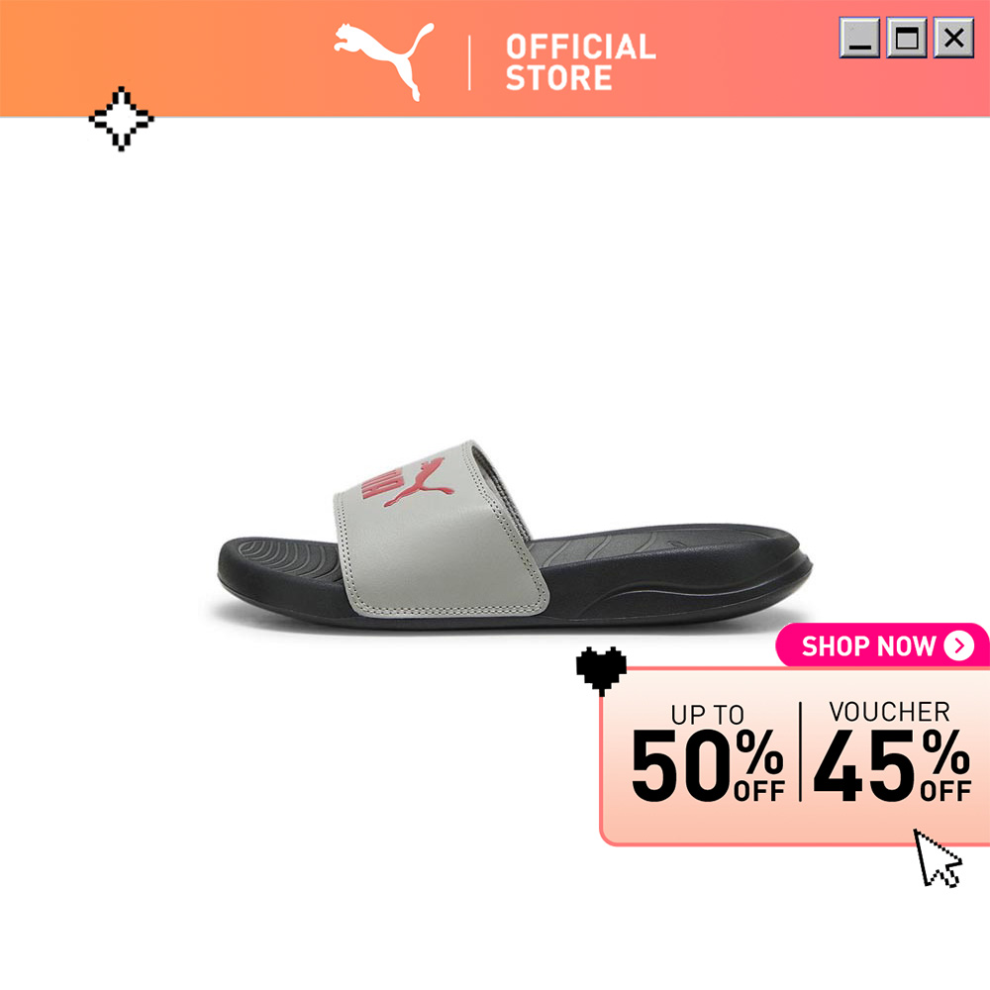This screenshot has height=990, width=990.
Task: Click the black divider between the discounts
Action: (x=800, y=751)
